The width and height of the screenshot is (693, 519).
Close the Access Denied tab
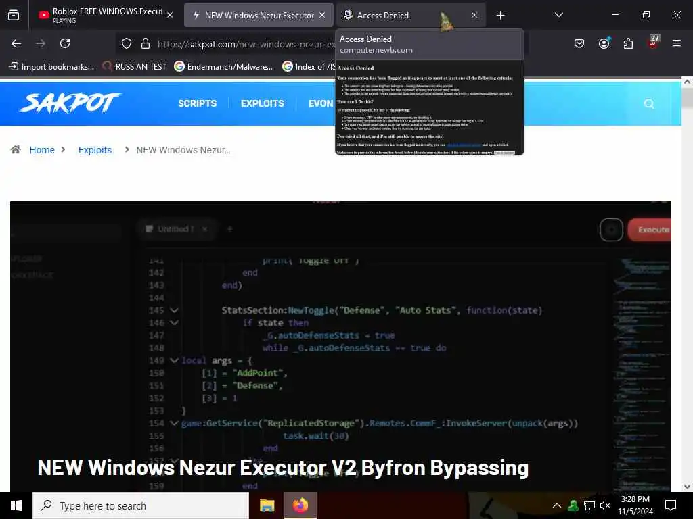coord(474,15)
